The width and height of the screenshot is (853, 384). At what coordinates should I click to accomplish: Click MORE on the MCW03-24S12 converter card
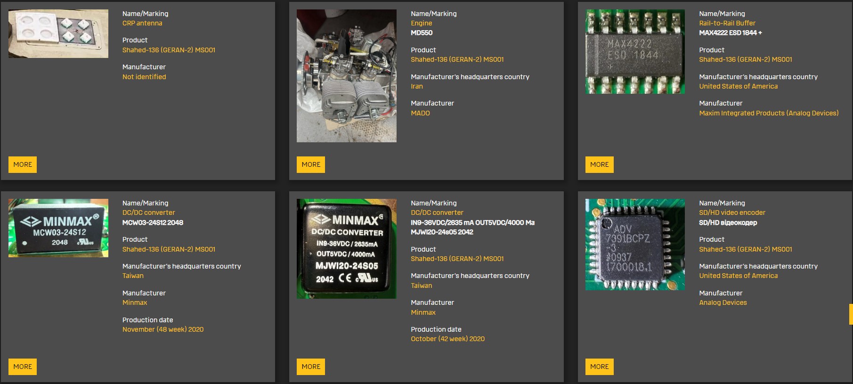click(23, 367)
